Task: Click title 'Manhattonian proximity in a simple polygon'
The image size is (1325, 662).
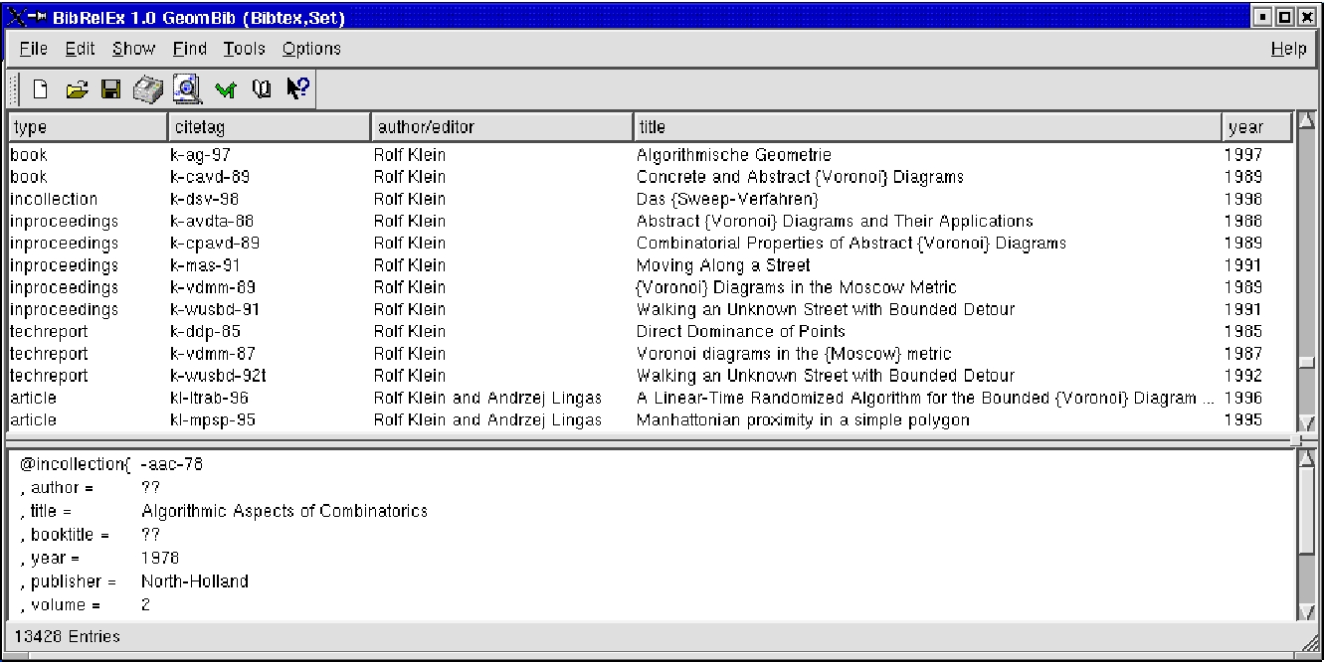Action: click(x=803, y=419)
